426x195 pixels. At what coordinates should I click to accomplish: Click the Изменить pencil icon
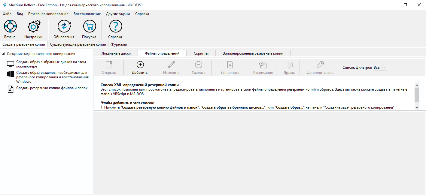click(171, 64)
